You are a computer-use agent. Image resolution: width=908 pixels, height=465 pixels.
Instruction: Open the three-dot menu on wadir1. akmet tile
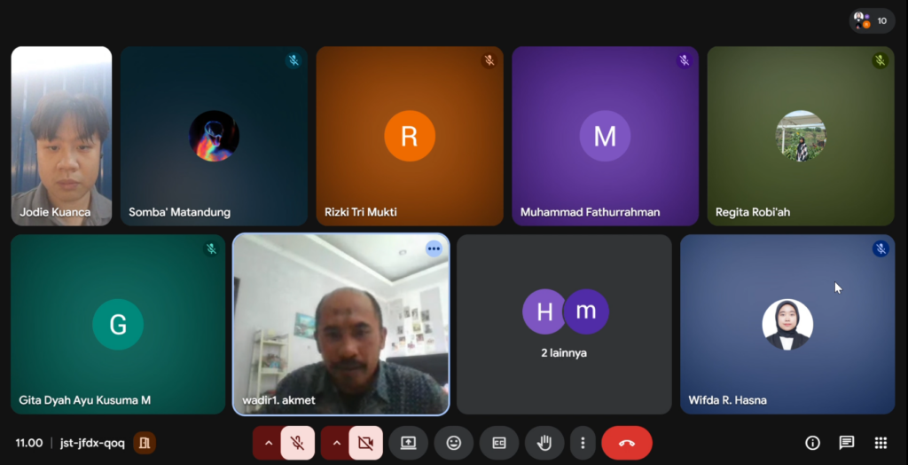(434, 248)
